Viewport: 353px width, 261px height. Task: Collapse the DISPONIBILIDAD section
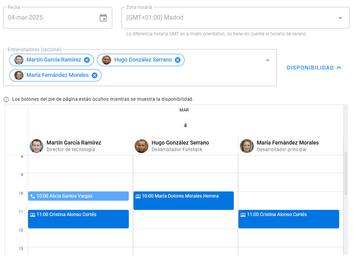click(x=314, y=68)
